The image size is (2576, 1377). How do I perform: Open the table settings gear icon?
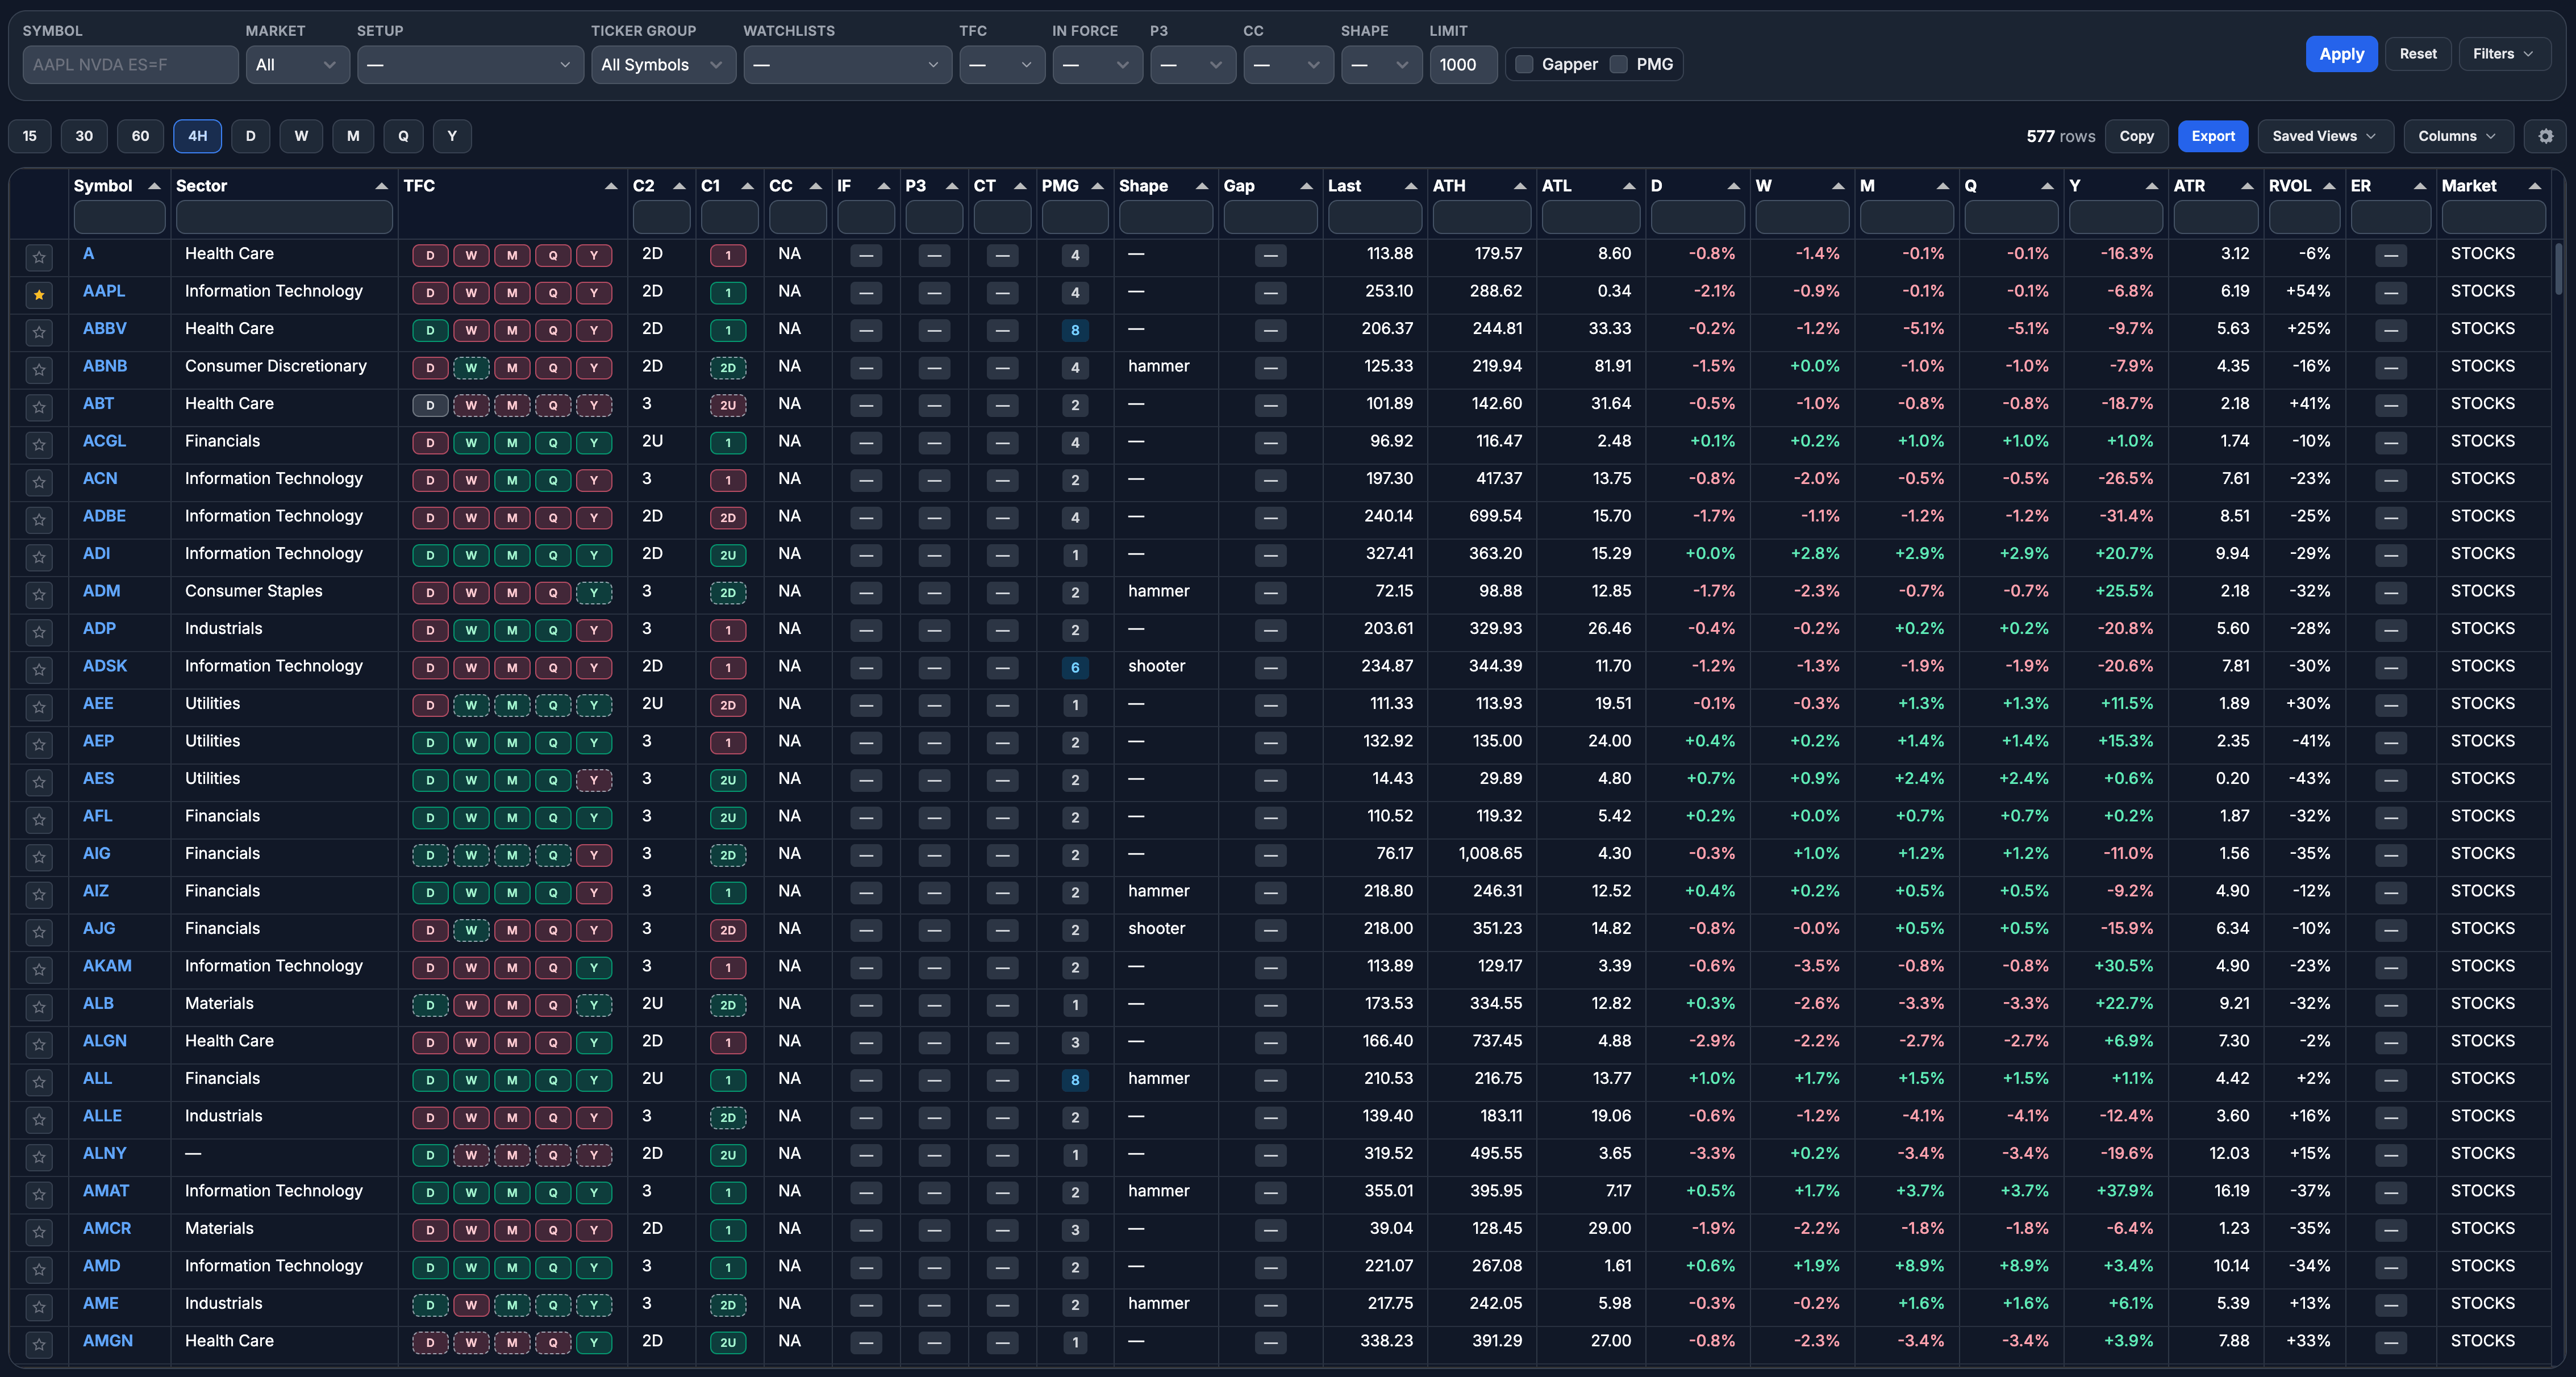coord(2545,136)
